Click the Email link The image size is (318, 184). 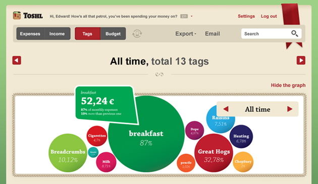[213, 34]
